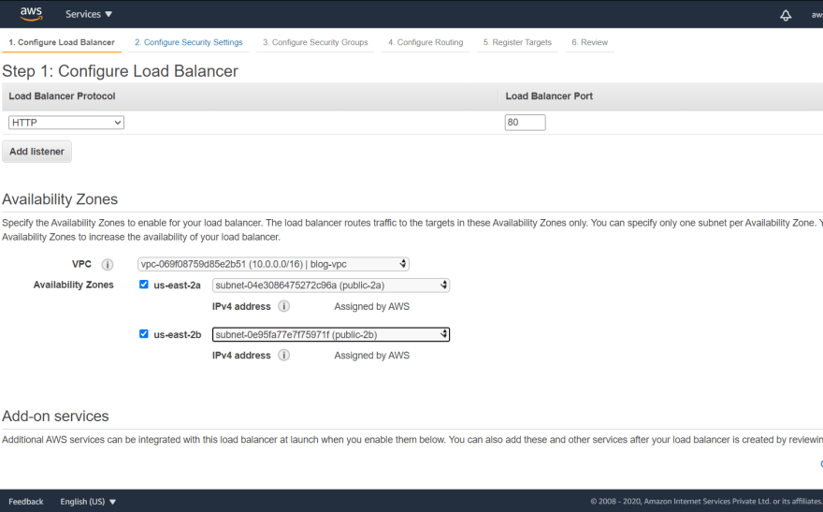Go to Configure Security Settings tab
Screen dimensions: 823x512
click(x=188, y=42)
